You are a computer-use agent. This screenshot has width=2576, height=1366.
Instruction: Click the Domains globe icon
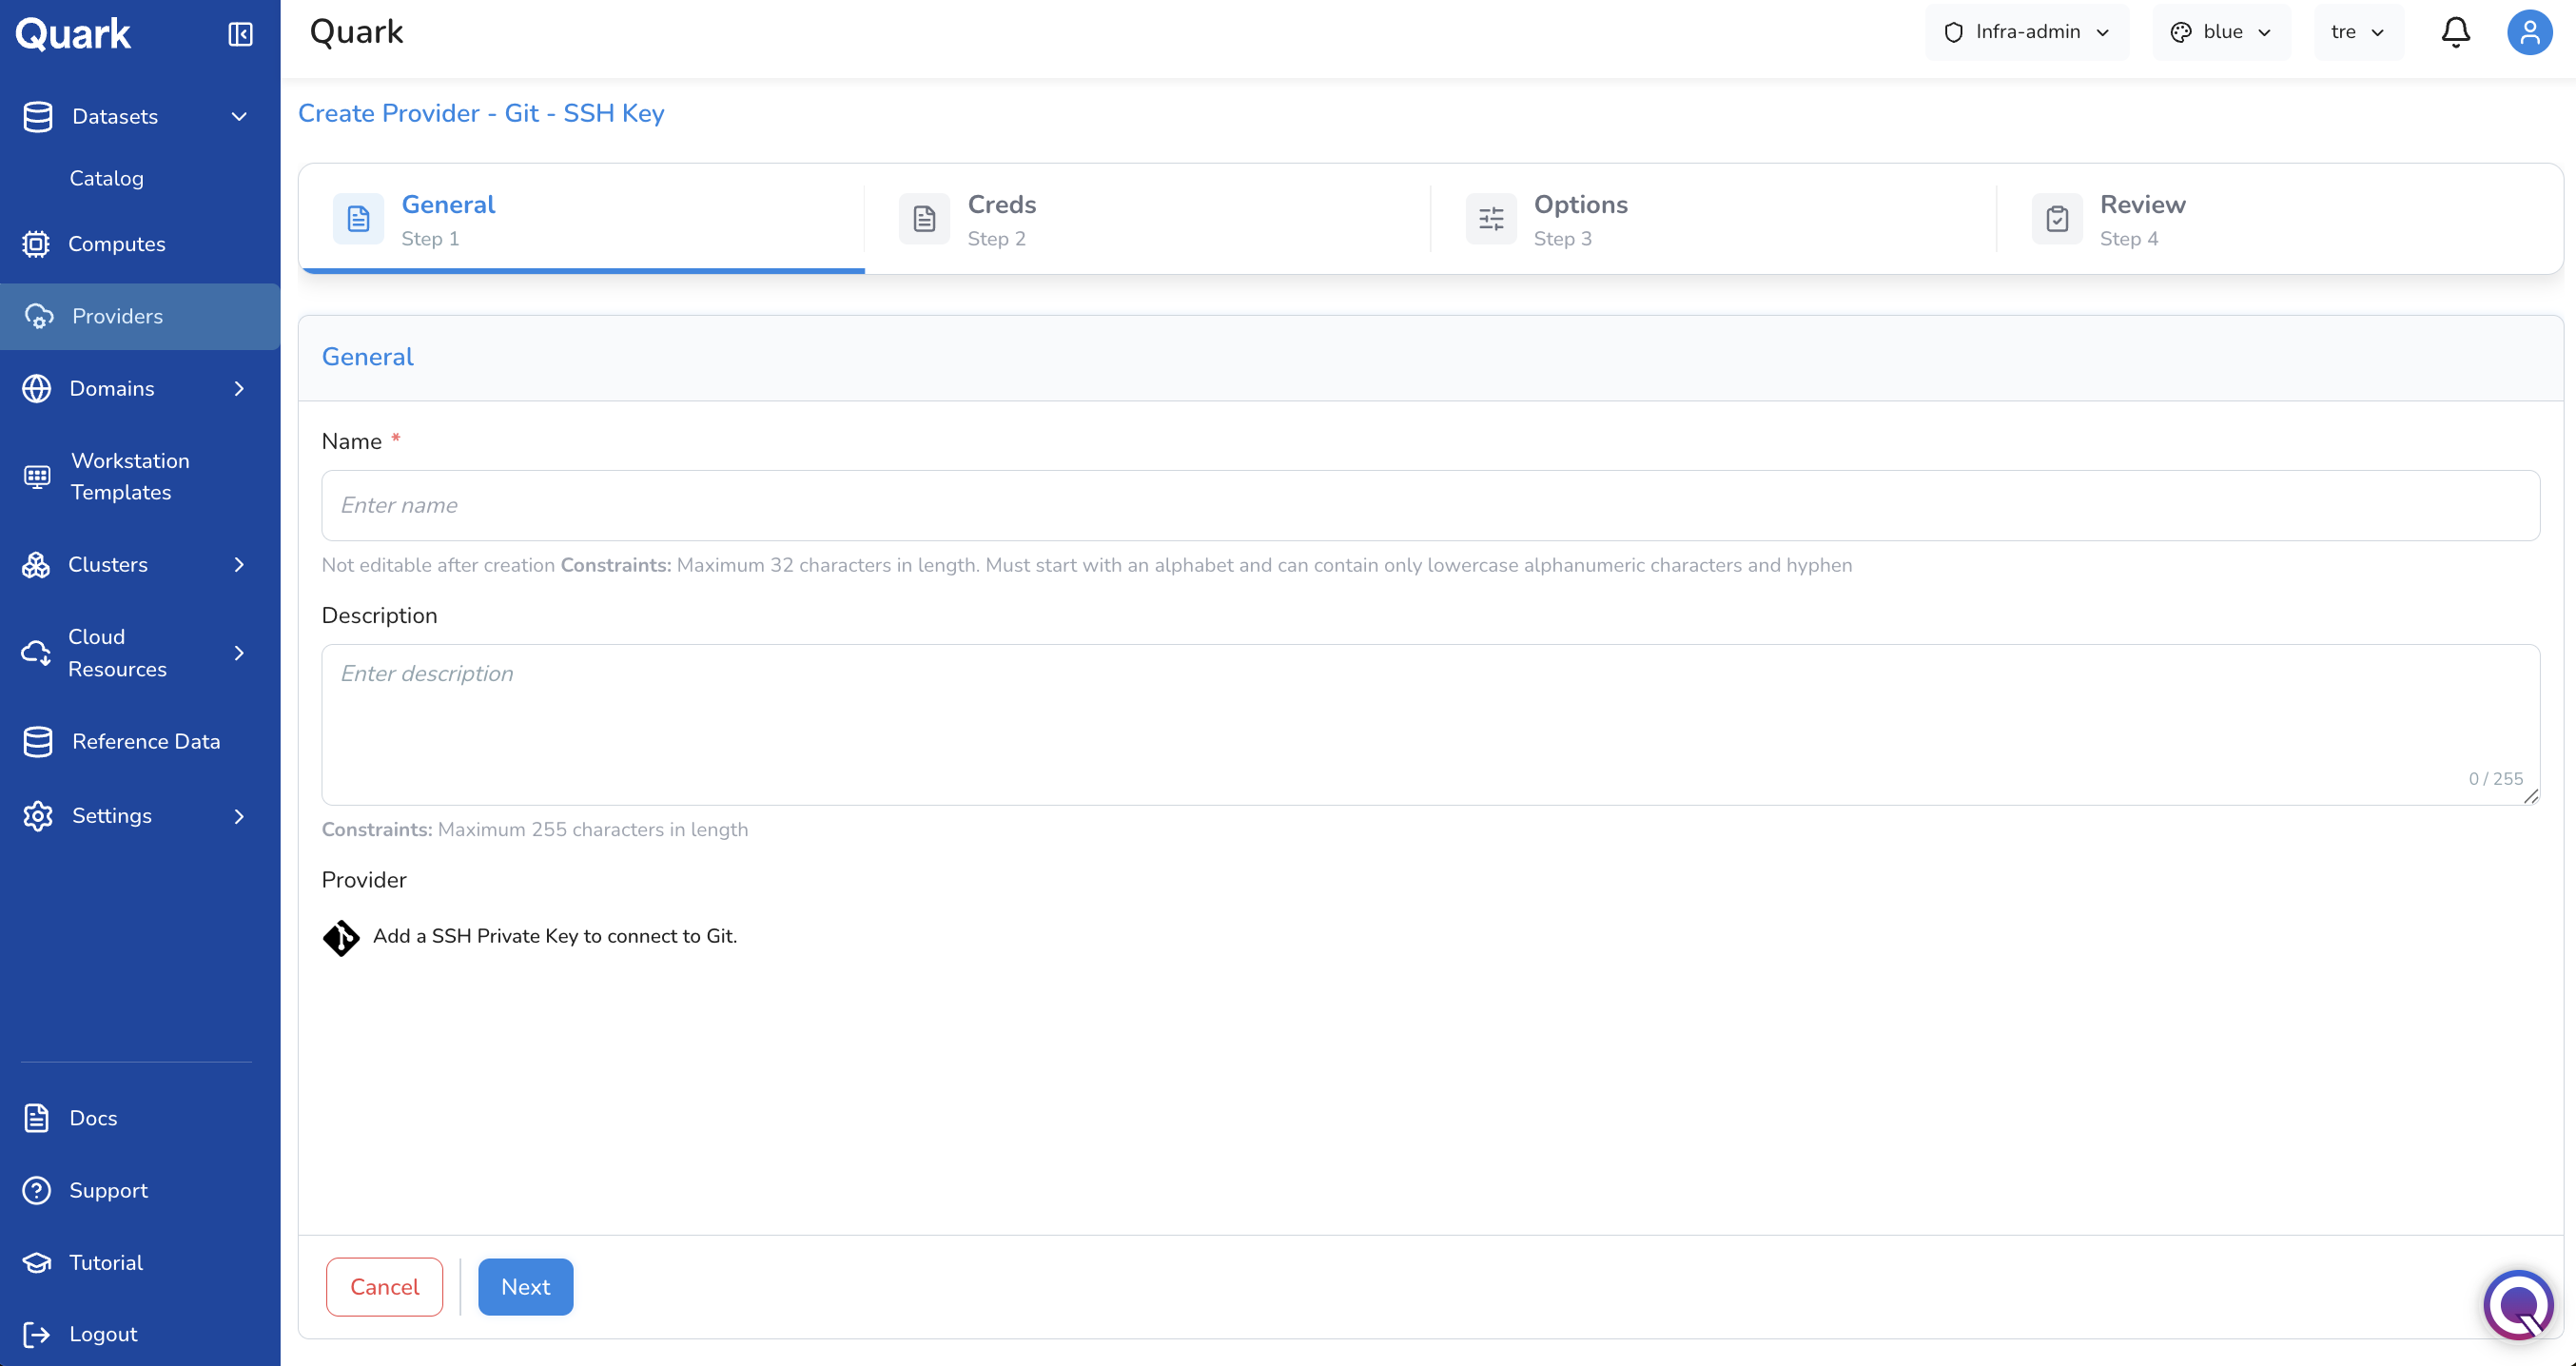click(37, 388)
